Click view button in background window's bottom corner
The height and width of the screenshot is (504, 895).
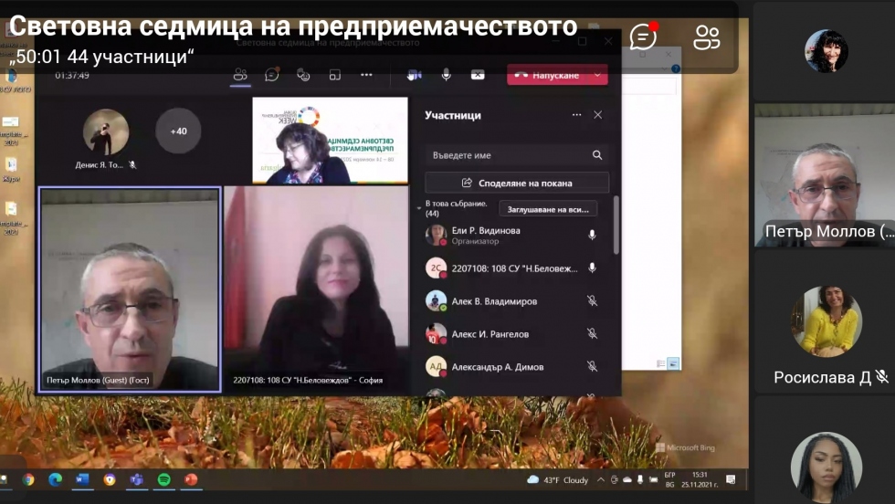(x=674, y=363)
